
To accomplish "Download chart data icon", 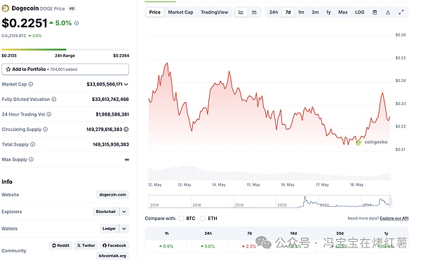I will pyautogui.click(x=388, y=13).
